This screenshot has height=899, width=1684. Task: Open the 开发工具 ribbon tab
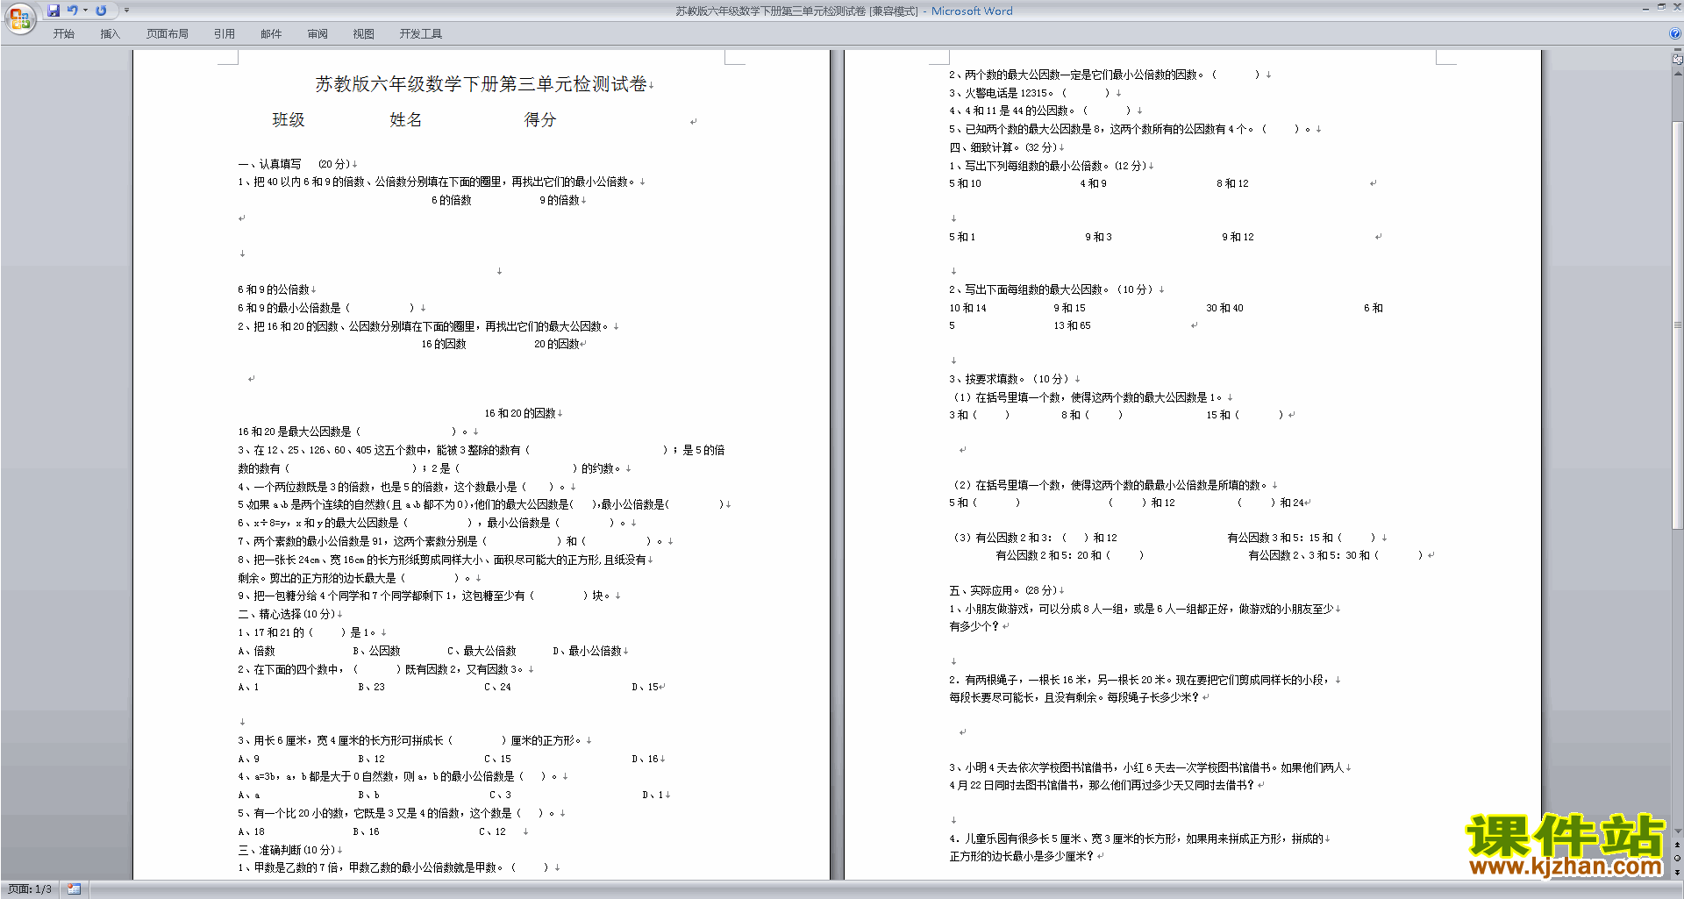(421, 34)
